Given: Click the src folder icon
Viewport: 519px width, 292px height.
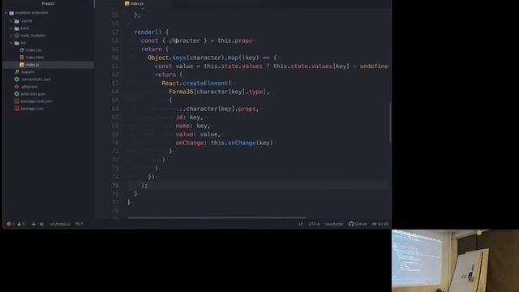Looking at the screenshot, I should click(x=17, y=43).
